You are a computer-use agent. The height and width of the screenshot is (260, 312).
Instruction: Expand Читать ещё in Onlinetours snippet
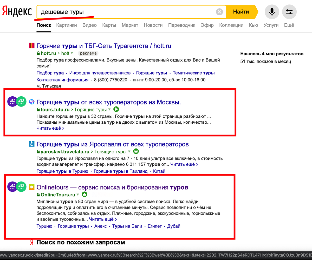click(103, 219)
